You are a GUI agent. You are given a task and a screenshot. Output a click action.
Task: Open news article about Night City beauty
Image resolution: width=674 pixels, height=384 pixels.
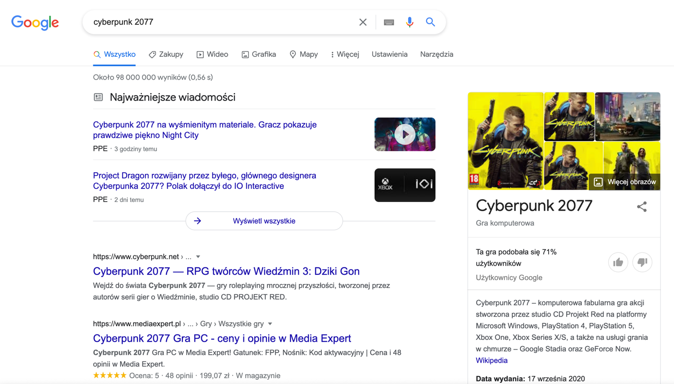[x=205, y=130]
